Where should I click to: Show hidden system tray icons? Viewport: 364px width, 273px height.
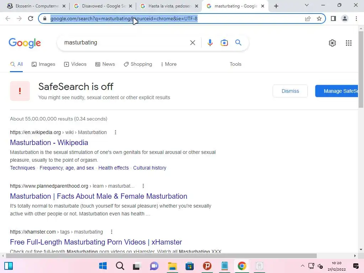(303, 266)
